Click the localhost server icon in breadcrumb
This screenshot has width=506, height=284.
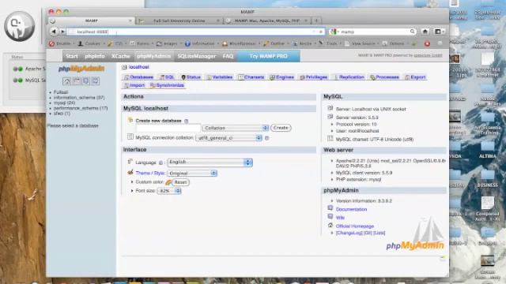tap(124, 67)
